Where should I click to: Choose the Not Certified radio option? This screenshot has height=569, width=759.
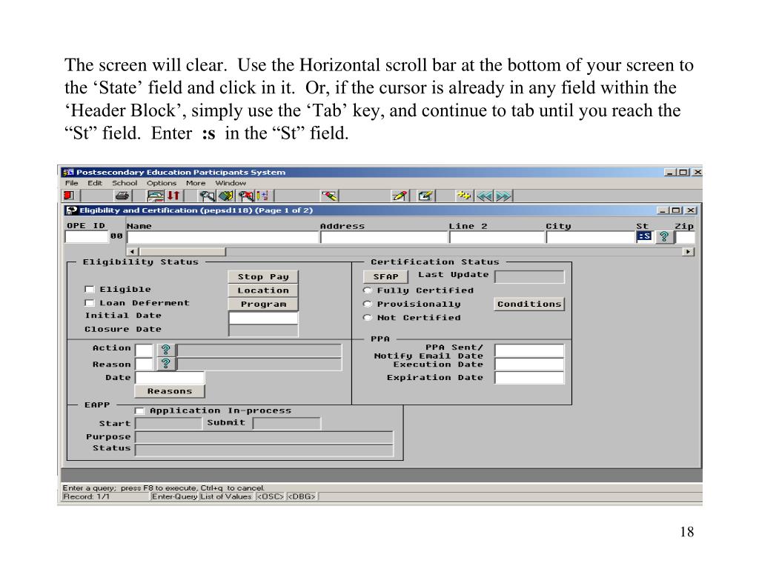367,318
